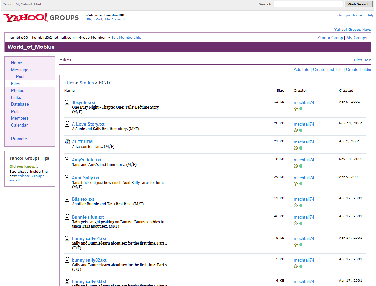Image resolution: width=376 pixels, height=286 pixels.
Task: Click the text file icon beside 1bsynite.txt
Action: [67, 102]
